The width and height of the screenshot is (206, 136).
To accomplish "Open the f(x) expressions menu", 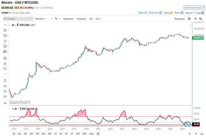I will click(91, 19).
